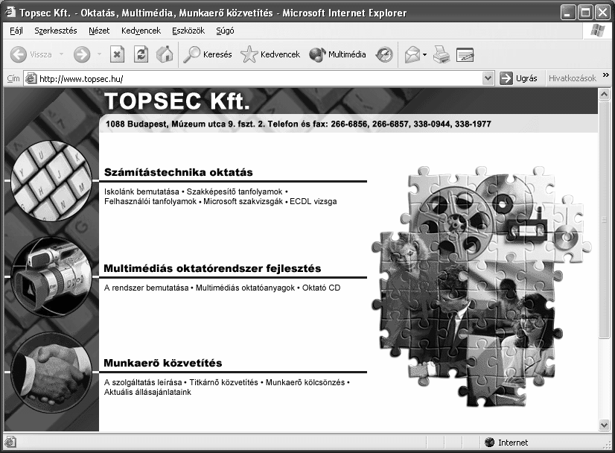Click the Vissza back arrow icon

click(x=19, y=54)
